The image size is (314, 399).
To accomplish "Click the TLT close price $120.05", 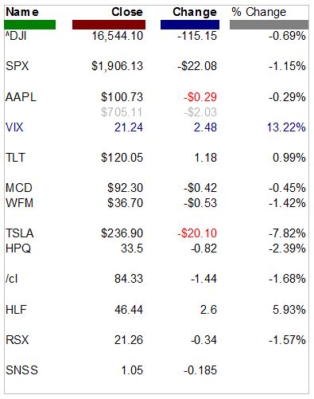I will (x=122, y=158).
